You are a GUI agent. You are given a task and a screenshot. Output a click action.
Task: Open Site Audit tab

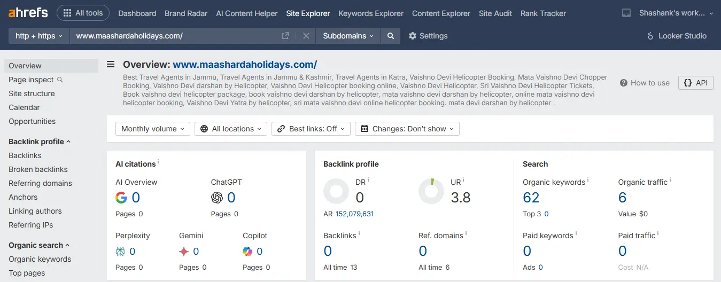coord(495,13)
